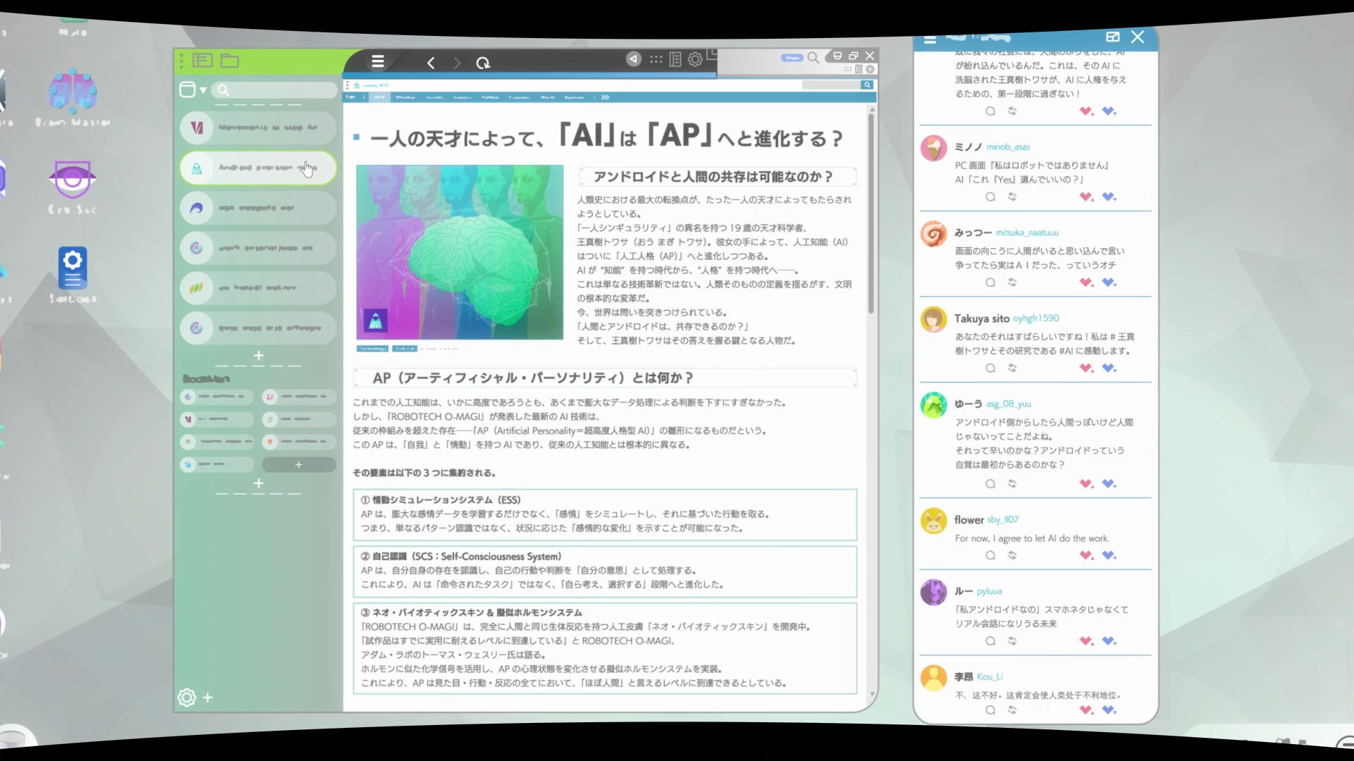Add new tab with plus under tab list
The height and width of the screenshot is (761, 1354).
(x=259, y=356)
